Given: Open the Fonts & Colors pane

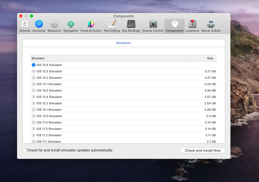Looking at the screenshot, I should tap(91, 26).
